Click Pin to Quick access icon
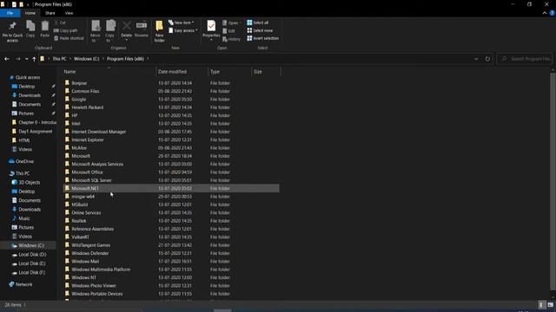 12,26
